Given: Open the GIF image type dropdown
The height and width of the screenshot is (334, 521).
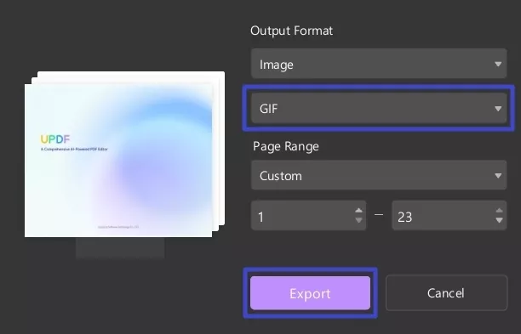Looking at the screenshot, I should (x=379, y=108).
